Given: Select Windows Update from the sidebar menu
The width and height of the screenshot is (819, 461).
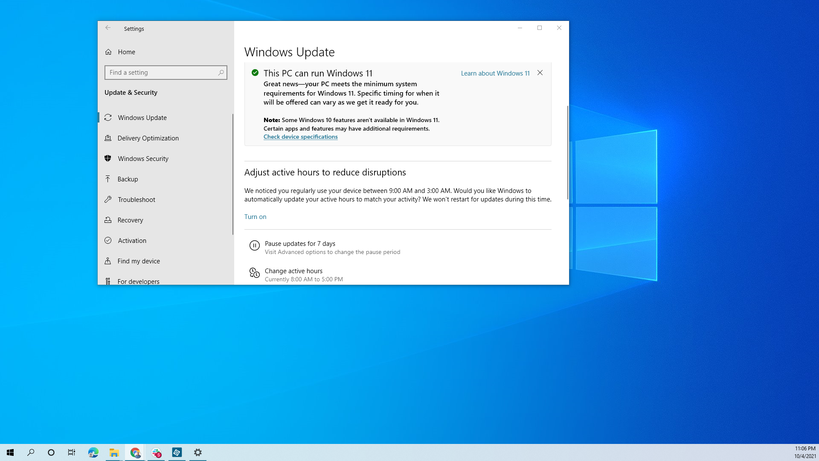Looking at the screenshot, I should [x=142, y=117].
